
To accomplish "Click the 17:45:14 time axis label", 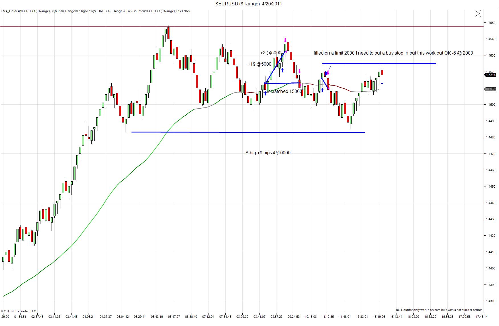I will 482,317.
